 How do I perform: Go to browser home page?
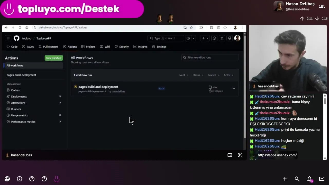[27, 27]
